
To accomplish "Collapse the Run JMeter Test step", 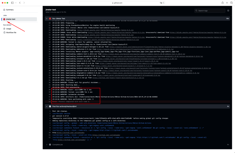I will (x=47, y=19).
